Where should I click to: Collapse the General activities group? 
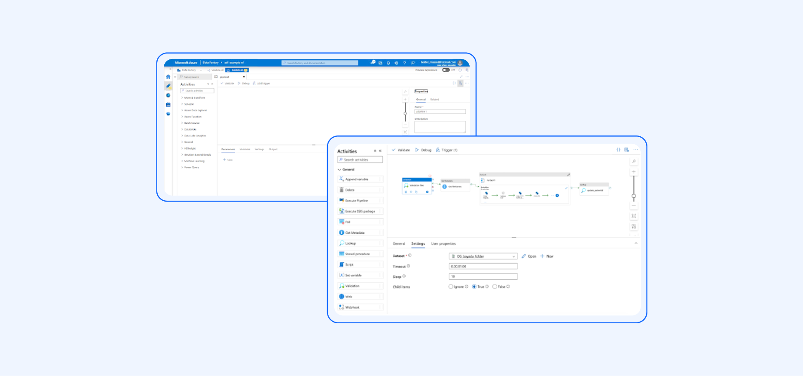point(340,170)
